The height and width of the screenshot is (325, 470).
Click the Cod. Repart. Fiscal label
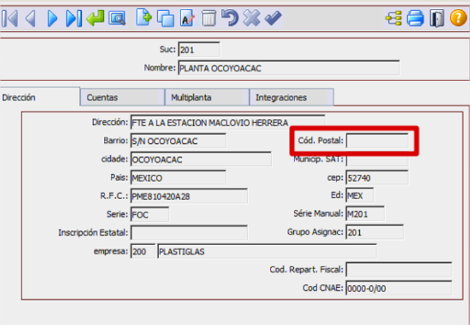[307, 269]
